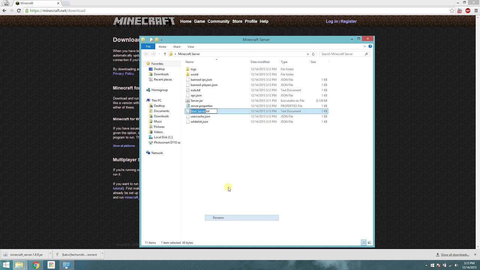This screenshot has height=270, width=480.
Task: Reload the Chrome page
Action: (19, 10)
